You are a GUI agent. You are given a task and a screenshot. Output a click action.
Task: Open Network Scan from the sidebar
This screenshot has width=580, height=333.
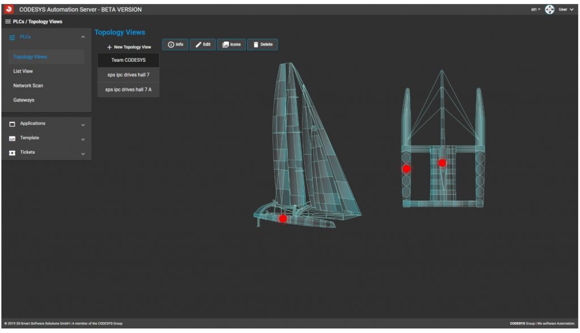28,86
